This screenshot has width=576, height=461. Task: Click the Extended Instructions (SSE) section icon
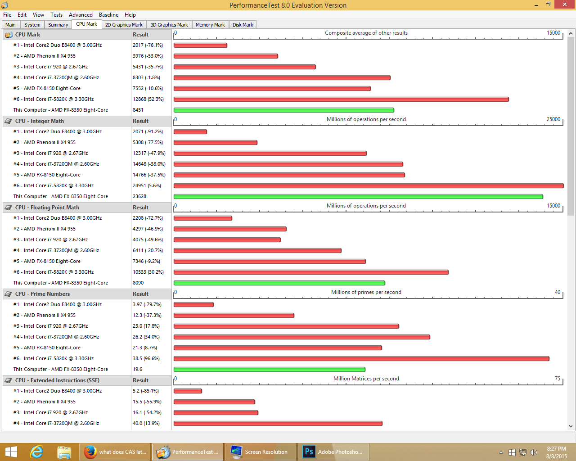tap(9, 380)
